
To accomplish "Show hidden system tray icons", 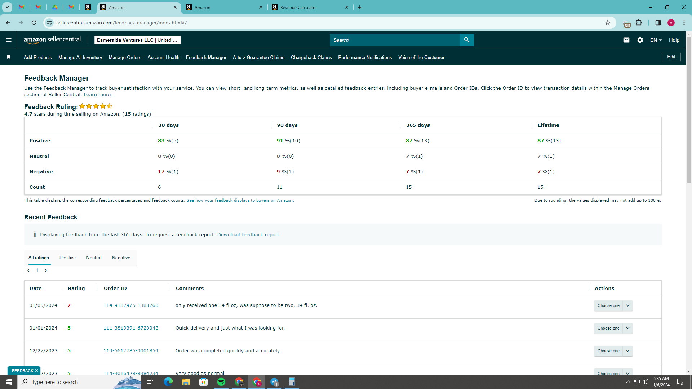I will pos(628,382).
